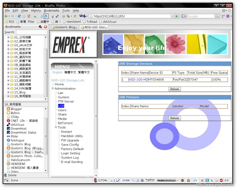
Task: Reload the page with the refresh icon
Action: tap(19, 16)
